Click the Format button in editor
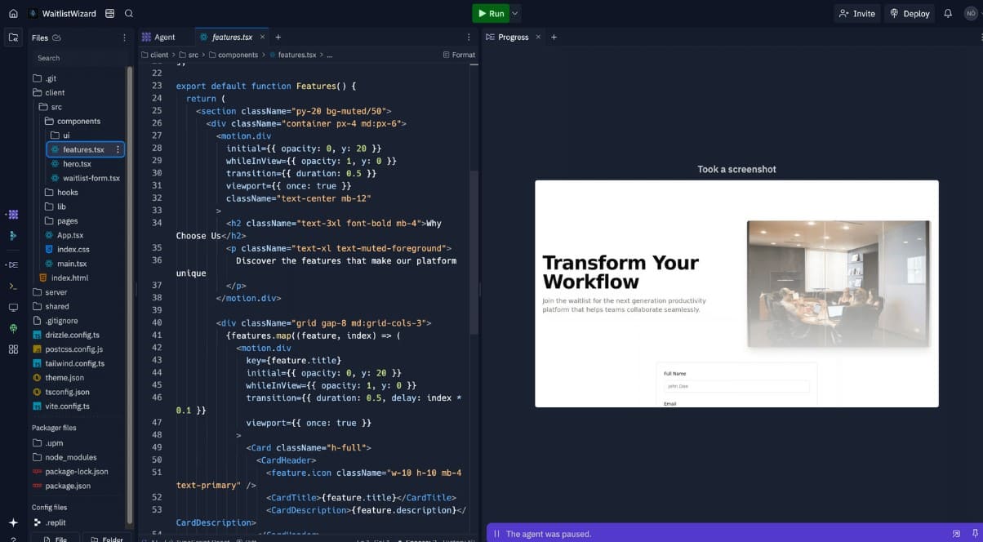 tap(458, 55)
